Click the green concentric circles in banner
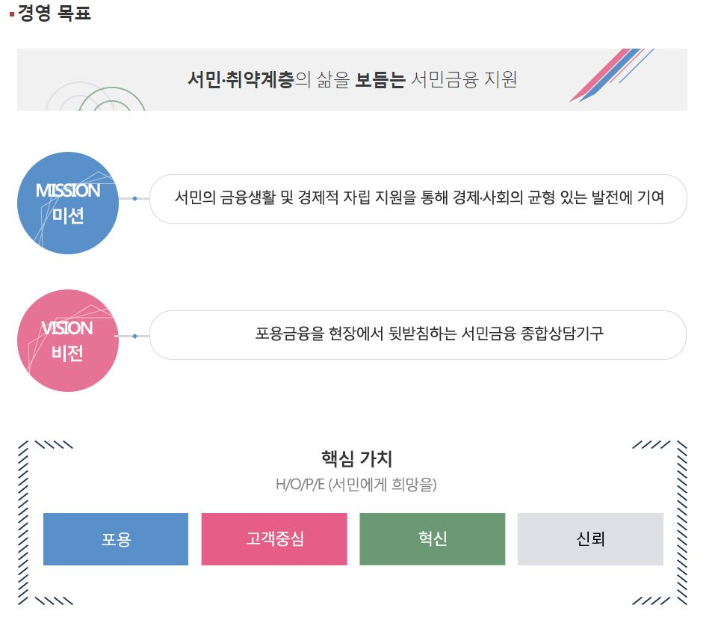This screenshot has height=620, width=721. pyautogui.click(x=95, y=96)
